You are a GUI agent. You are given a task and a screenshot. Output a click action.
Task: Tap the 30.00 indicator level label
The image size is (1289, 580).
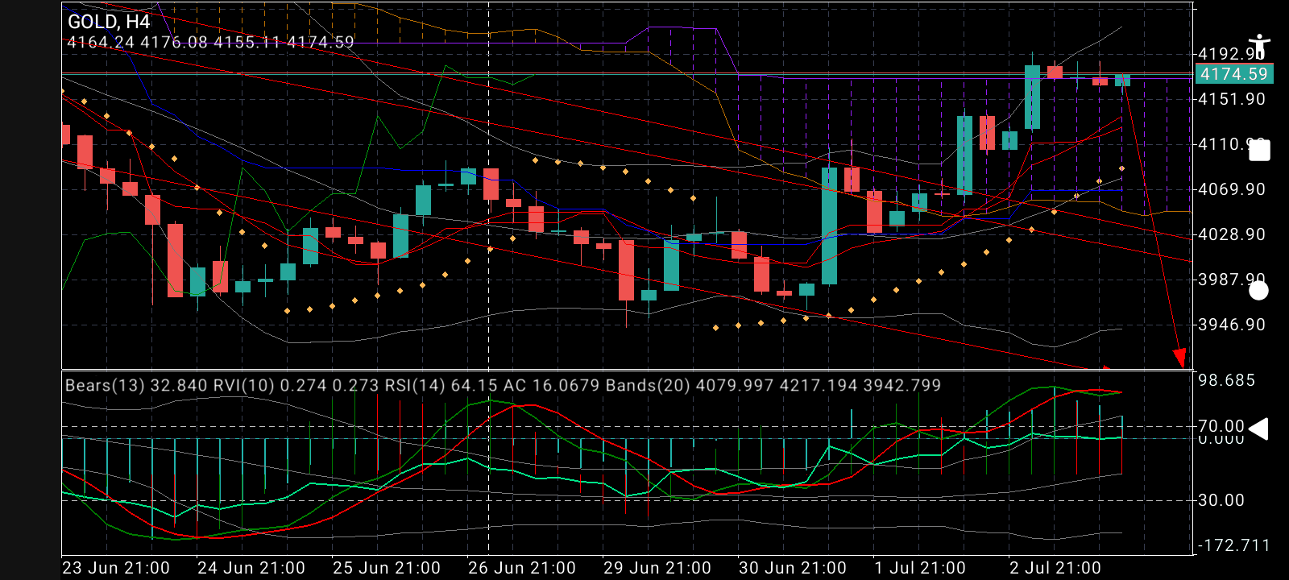click(x=1221, y=500)
